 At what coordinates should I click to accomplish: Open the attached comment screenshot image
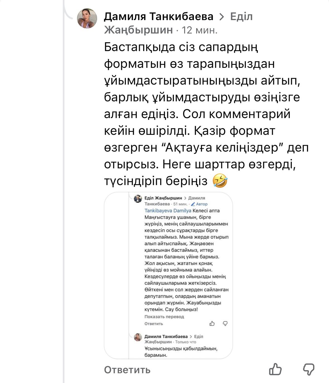[x=168, y=275]
